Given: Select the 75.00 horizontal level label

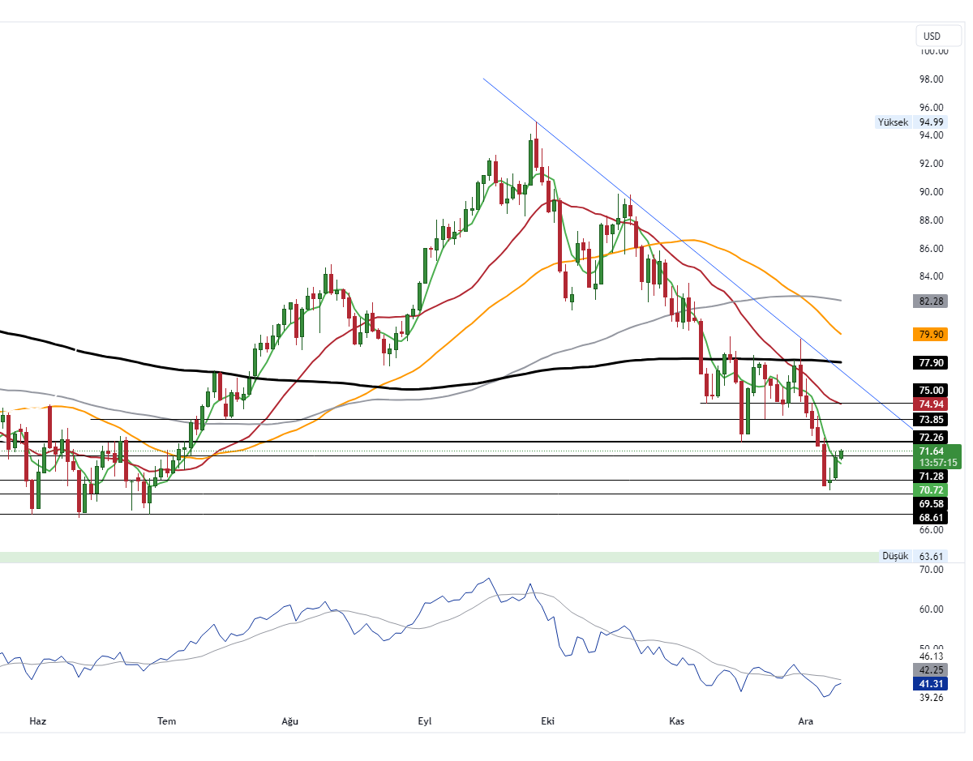Looking at the screenshot, I should [929, 390].
